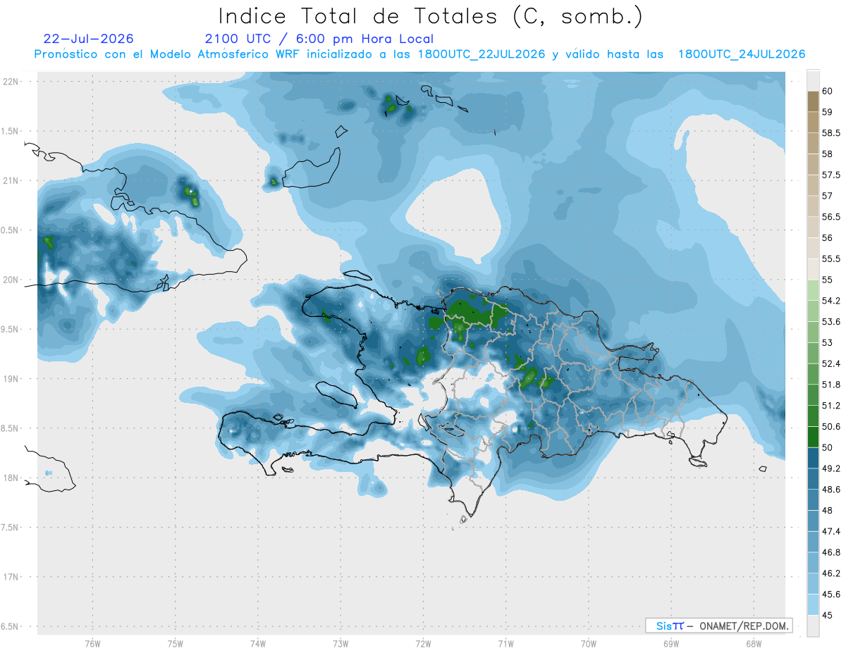Click the '71W' longitude label
This screenshot has height=653, width=846.
tap(505, 643)
